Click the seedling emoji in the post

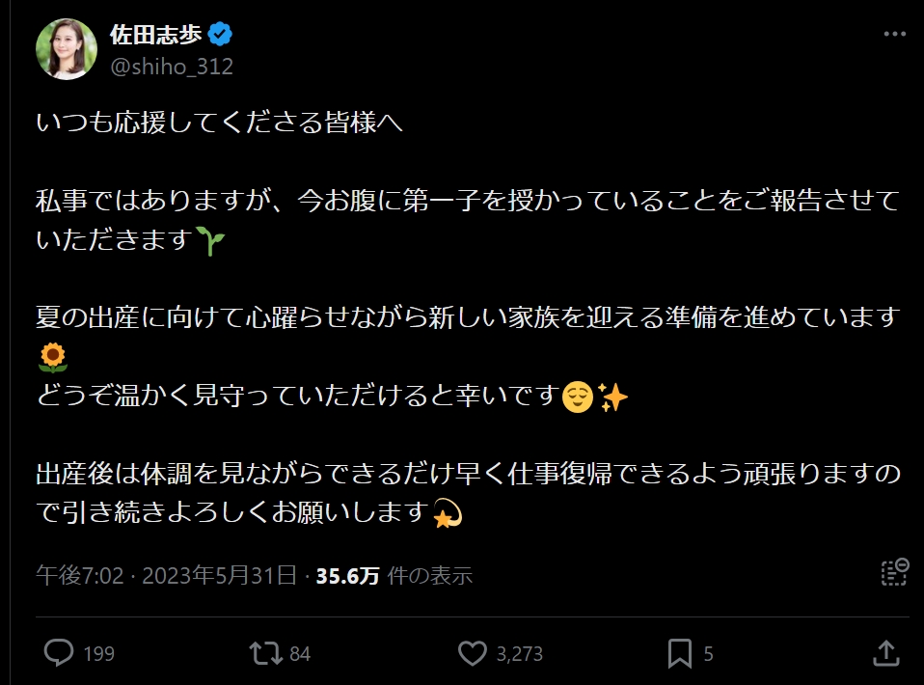(x=208, y=241)
